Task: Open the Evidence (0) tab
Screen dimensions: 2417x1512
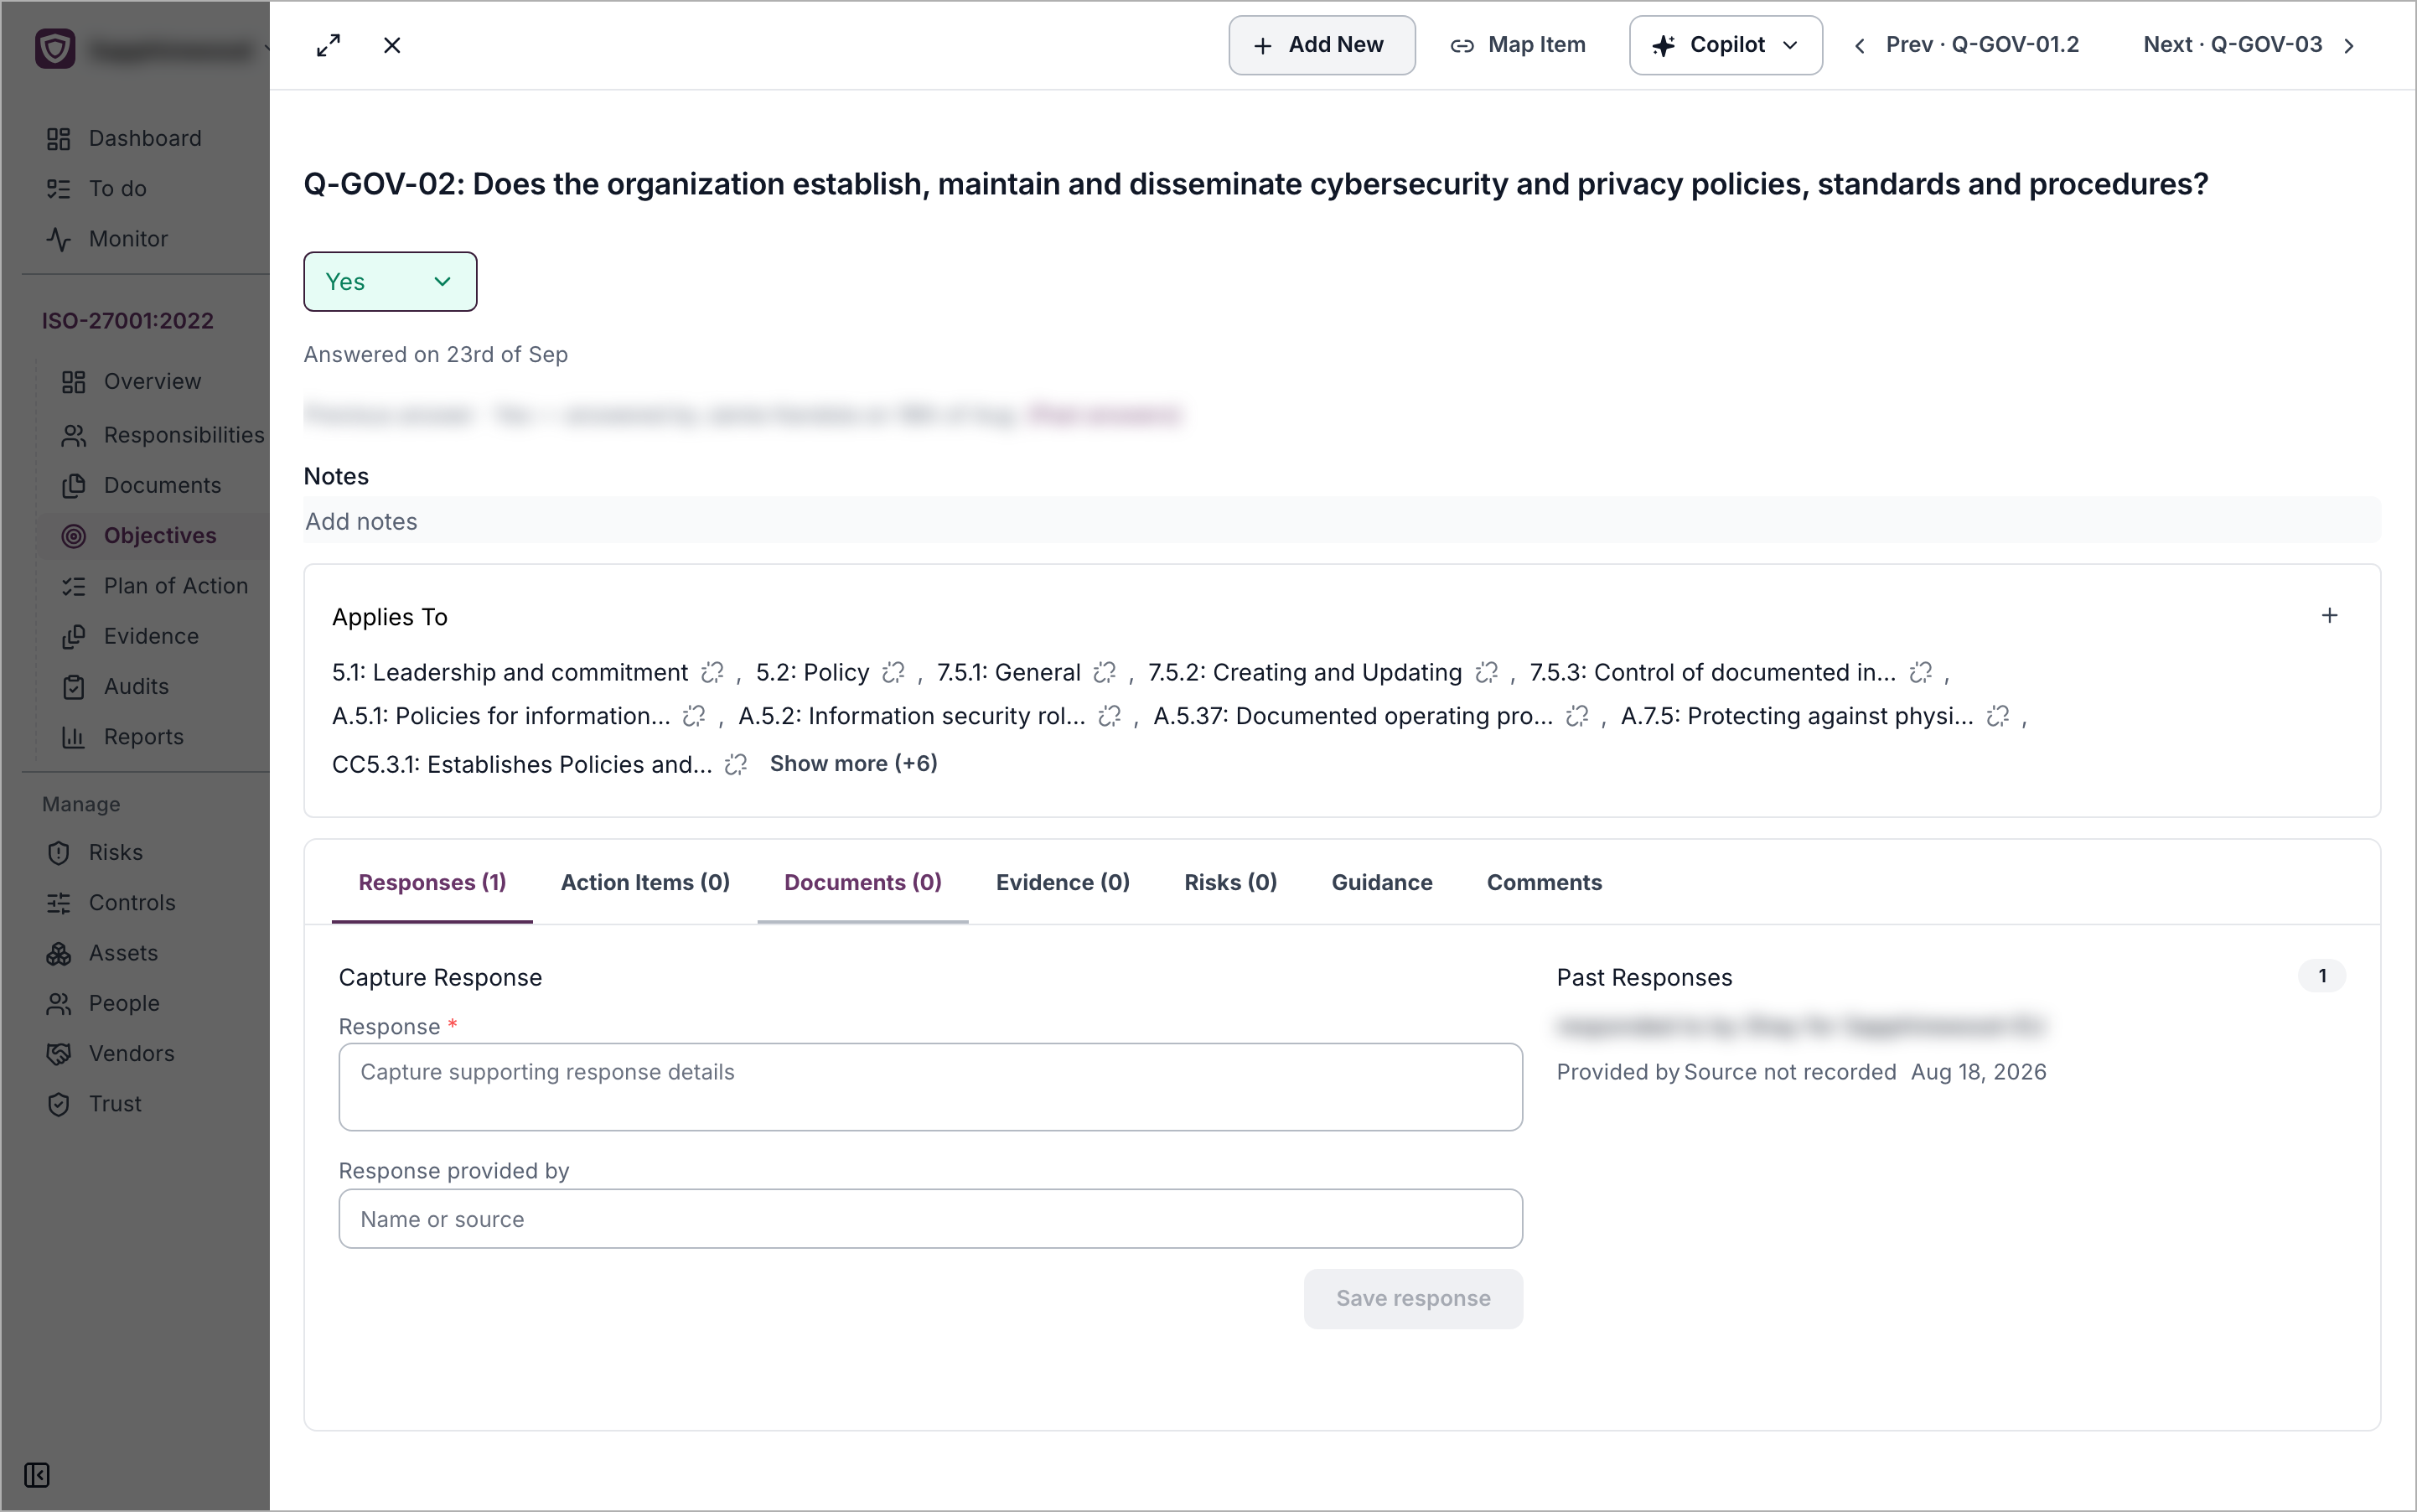Action: click(x=1062, y=882)
